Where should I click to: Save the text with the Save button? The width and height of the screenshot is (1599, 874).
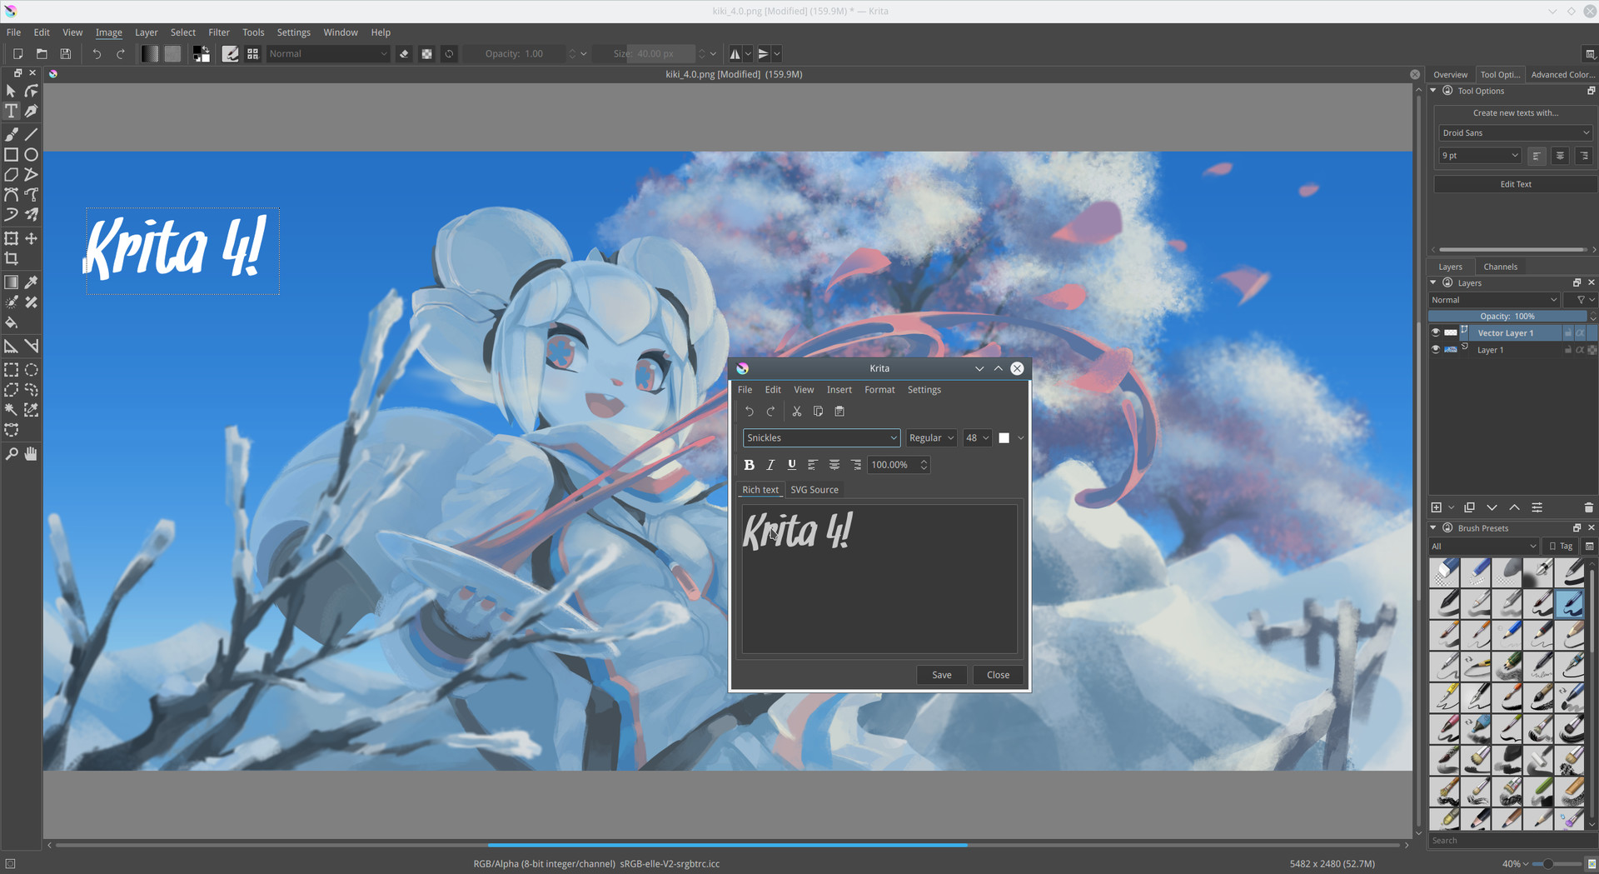(941, 675)
